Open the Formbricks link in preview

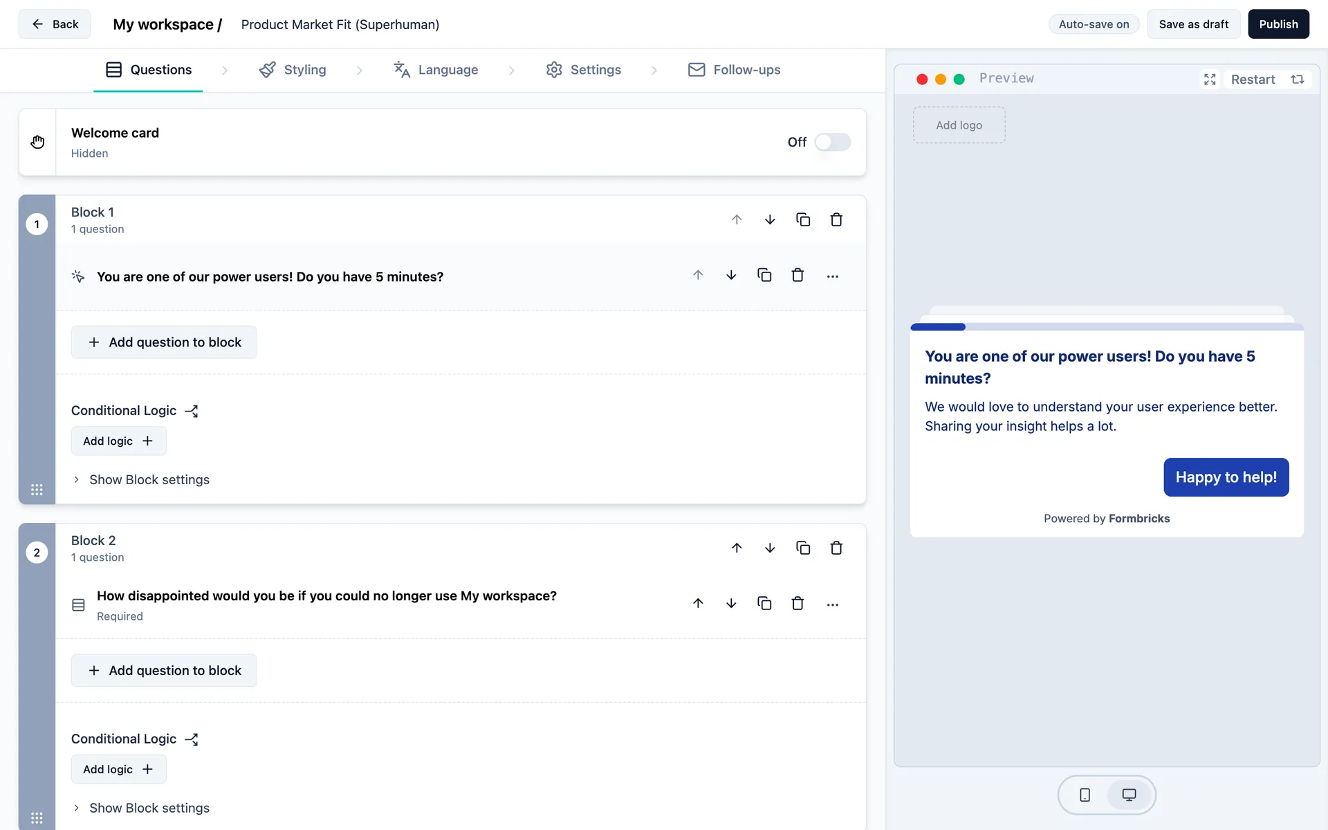[x=1139, y=519]
